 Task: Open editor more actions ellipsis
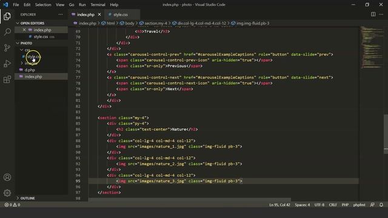pyautogui.click(x=381, y=15)
